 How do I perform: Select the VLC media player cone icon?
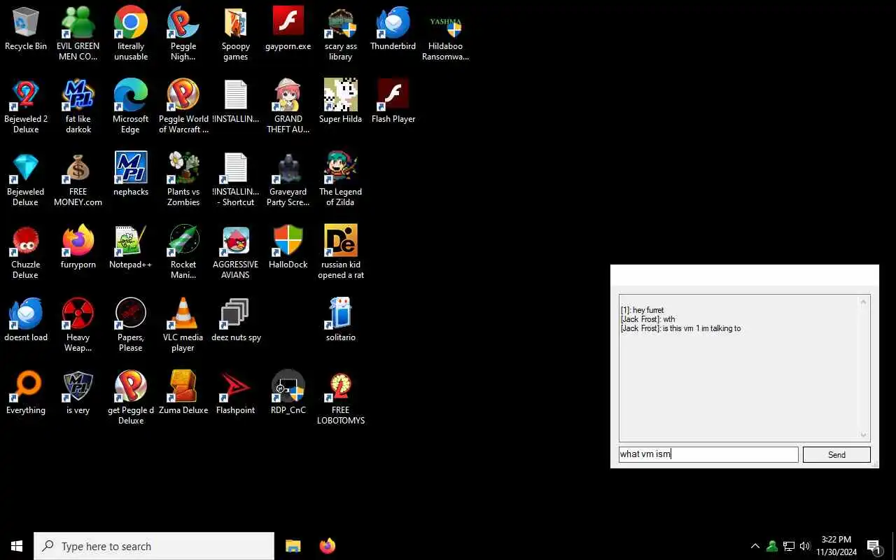point(183,325)
